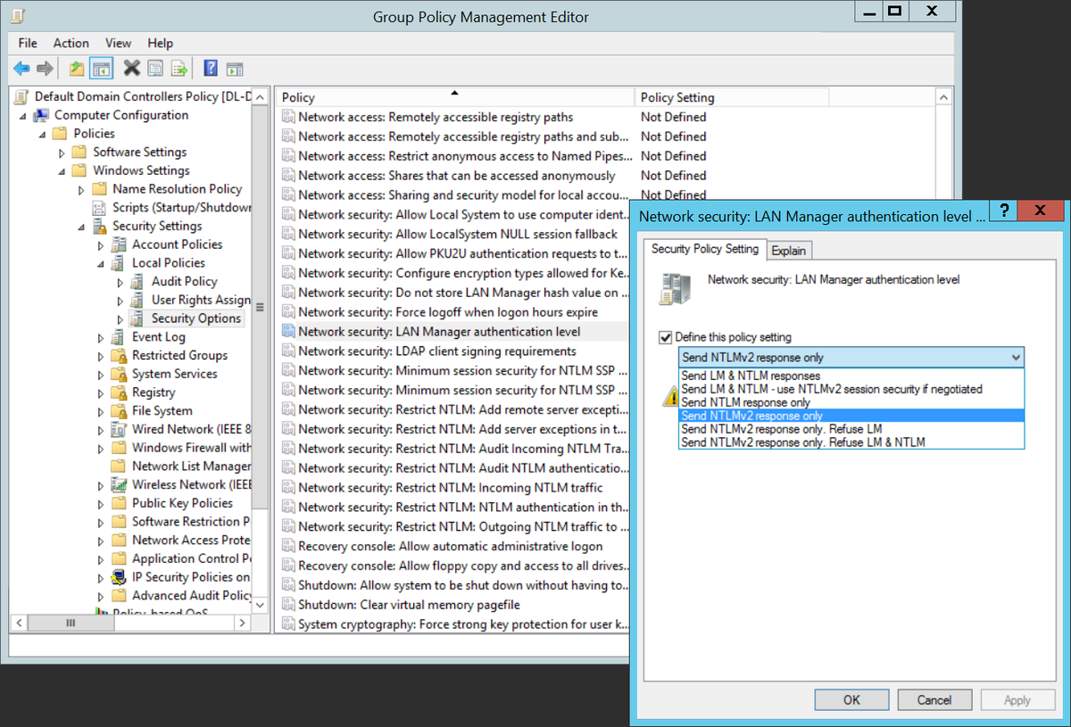Click the Scripts (Startup/Shutdown) scroll icon
This screenshot has height=727, width=1071.
pyautogui.click(x=101, y=208)
